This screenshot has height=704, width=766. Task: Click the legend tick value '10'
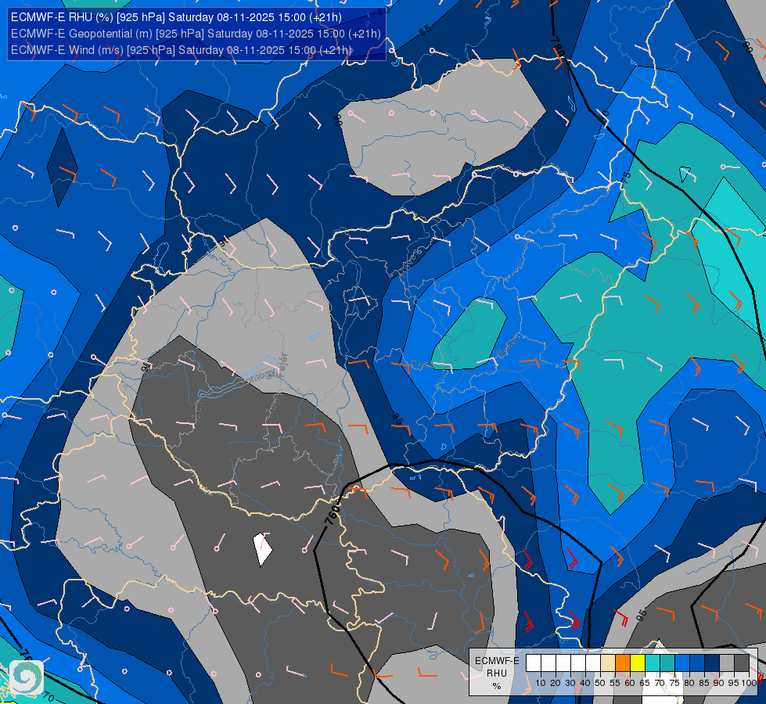[541, 683]
